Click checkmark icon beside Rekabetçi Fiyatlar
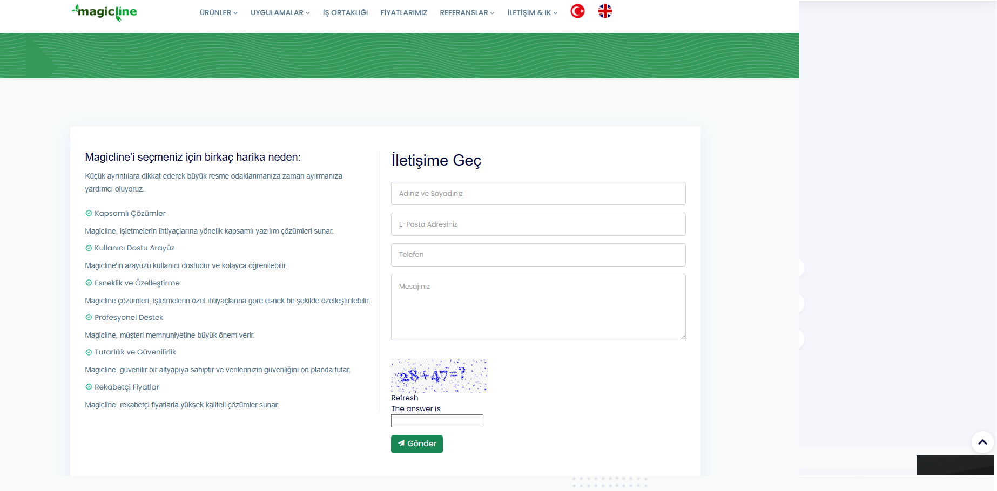This screenshot has width=997, height=491. (89, 387)
